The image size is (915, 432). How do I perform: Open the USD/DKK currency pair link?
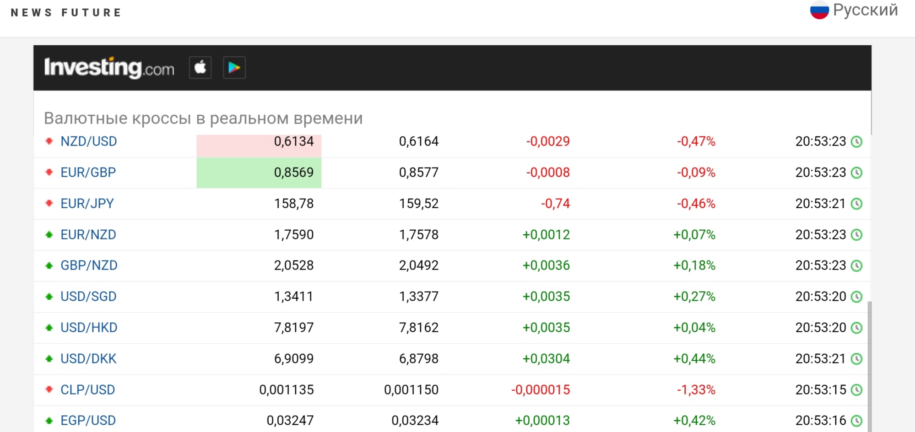89,359
